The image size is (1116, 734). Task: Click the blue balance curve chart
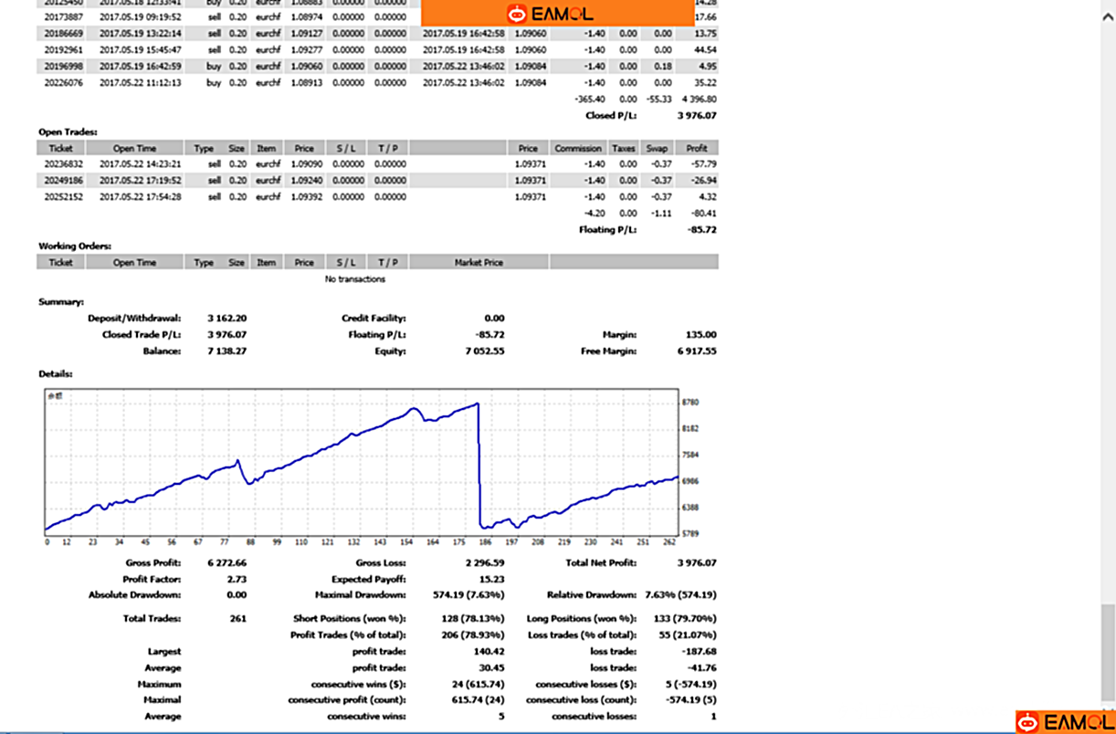point(362,462)
